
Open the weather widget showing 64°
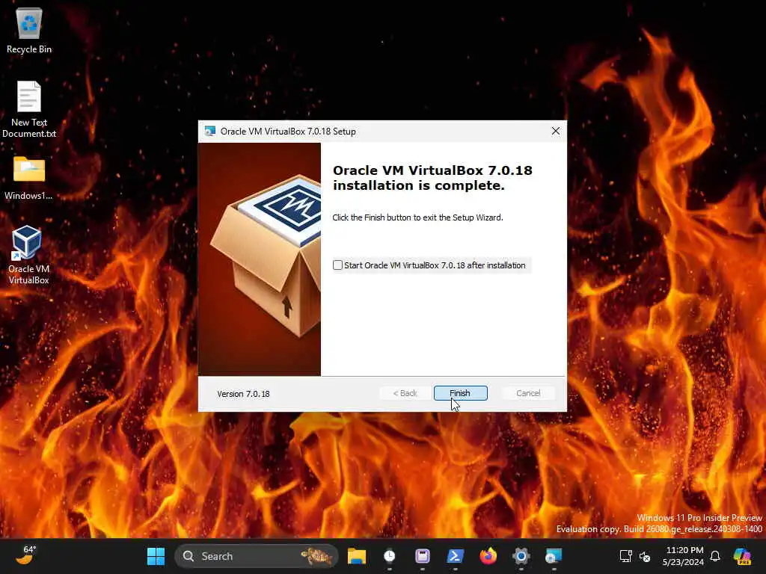tap(26, 555)
